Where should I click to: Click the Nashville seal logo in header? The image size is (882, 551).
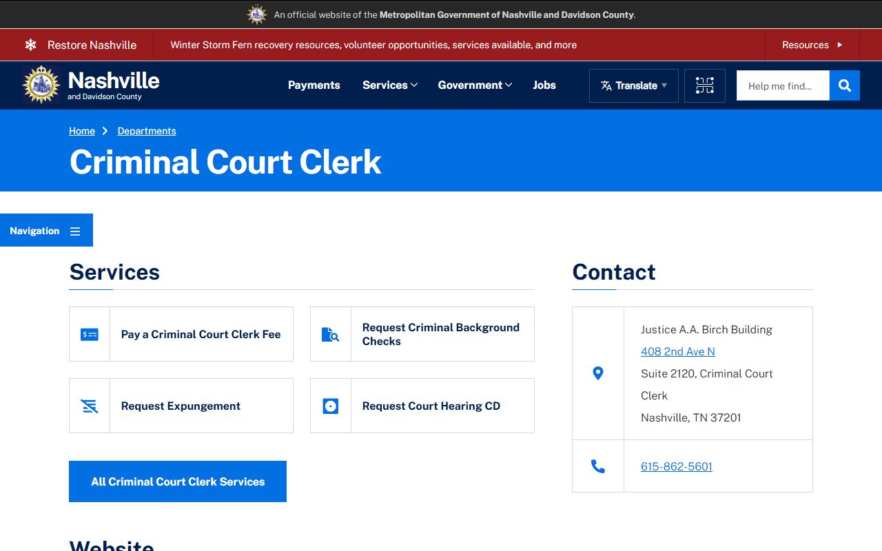[x=41, y=85]
